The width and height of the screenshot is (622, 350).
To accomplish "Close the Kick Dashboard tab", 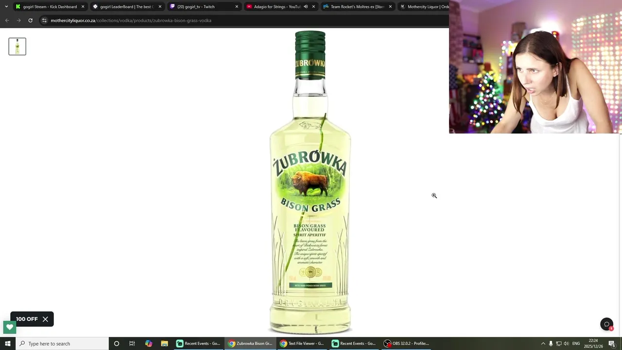I will 83,7.
